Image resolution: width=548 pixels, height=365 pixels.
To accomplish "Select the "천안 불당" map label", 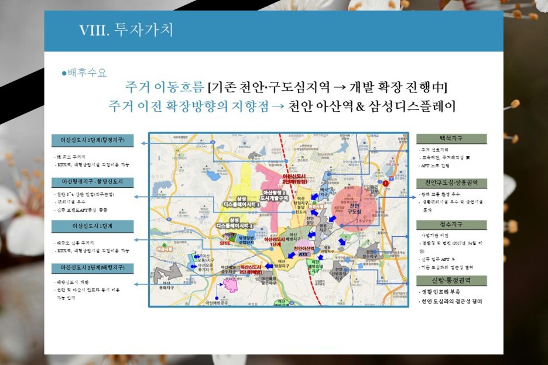I will 310,221.
